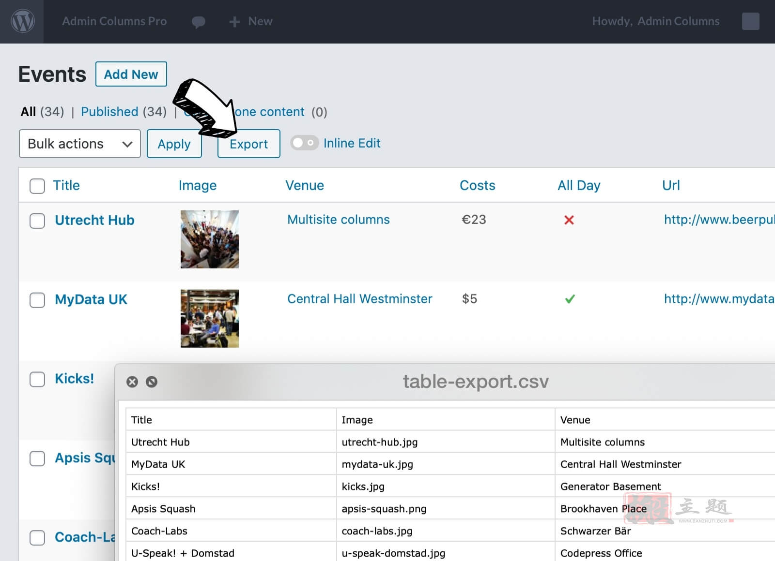This screenshot has width=775, height=561.
Task: Show All events filter
Action: pos(28,112)
